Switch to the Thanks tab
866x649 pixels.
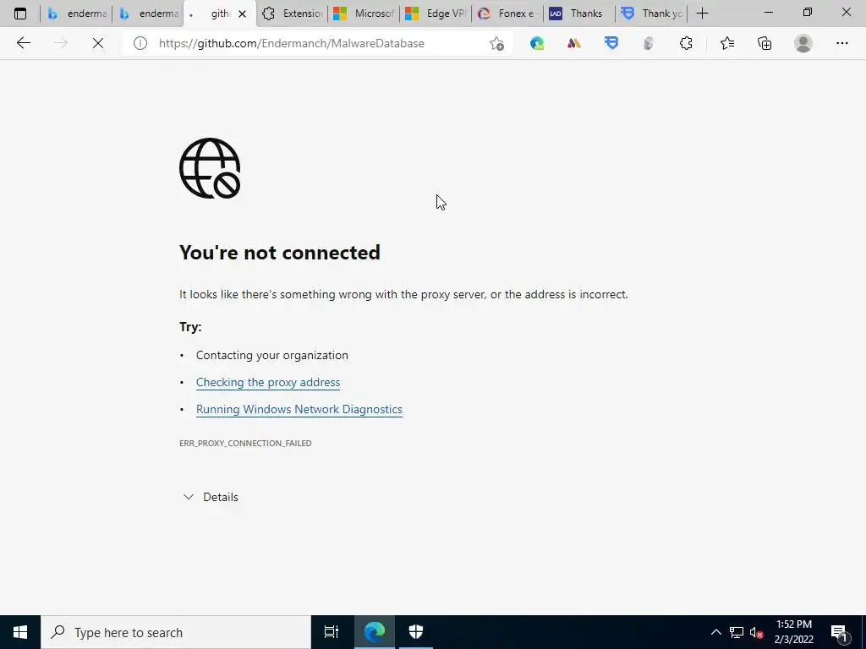click(x=578, y=14)
